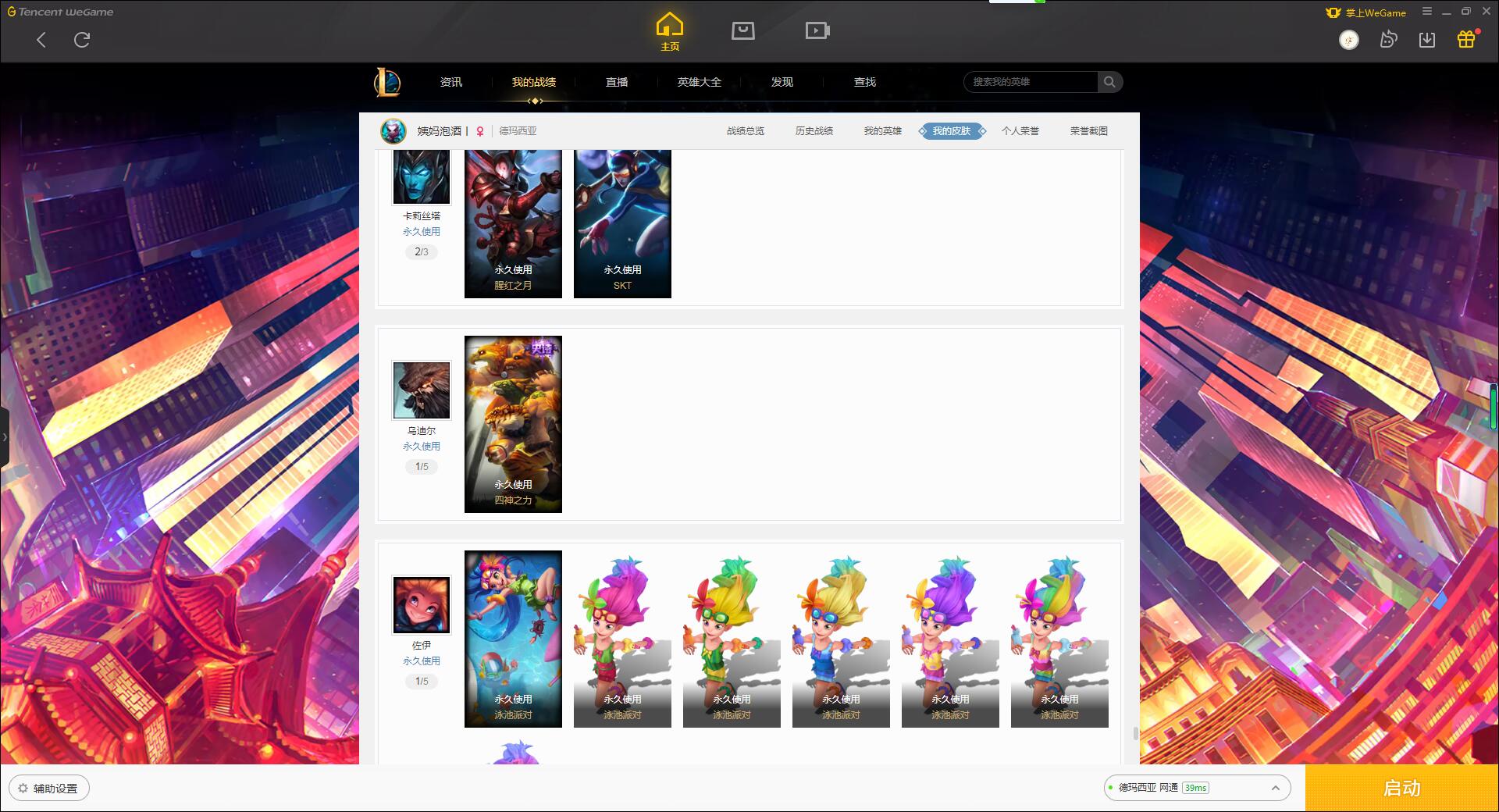Go back with the back arrow

pos(41,40)
